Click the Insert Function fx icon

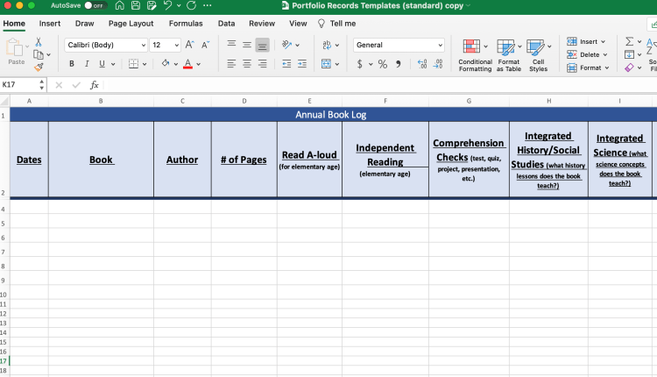pos(95,85)
